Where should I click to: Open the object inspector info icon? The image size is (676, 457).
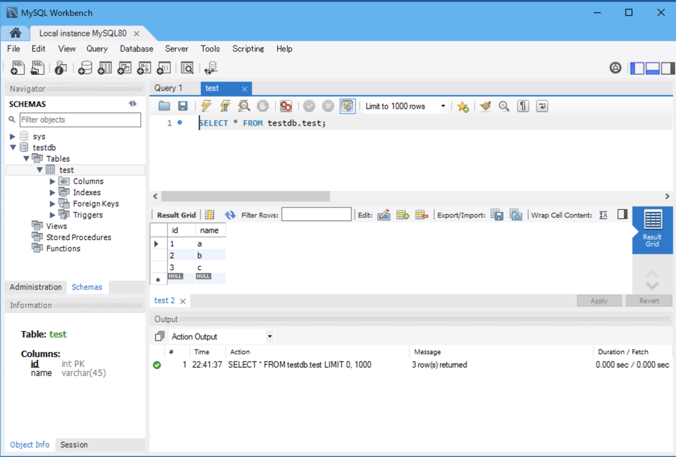point(61,68)
